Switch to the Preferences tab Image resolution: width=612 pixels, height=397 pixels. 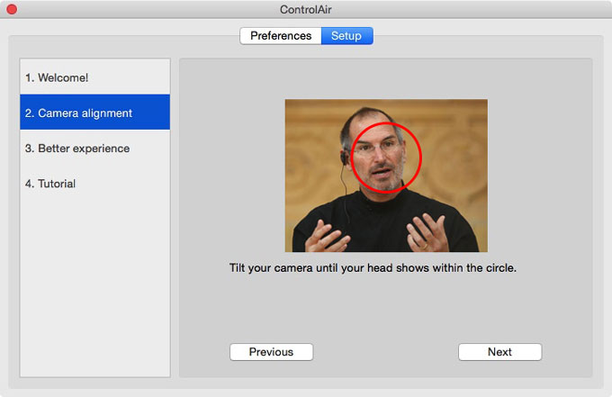(281, 36)
